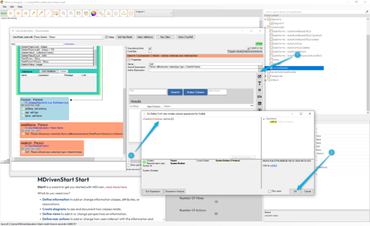Click Ok in the Ocl Editor
370x226 pixels.
[x=295, y=191]
